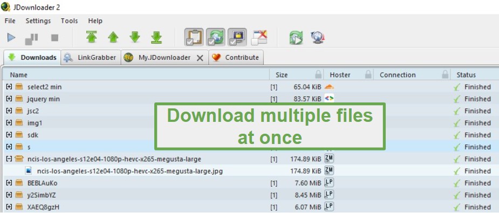
Task: Expand the img1 package
Action: [9, 123]
